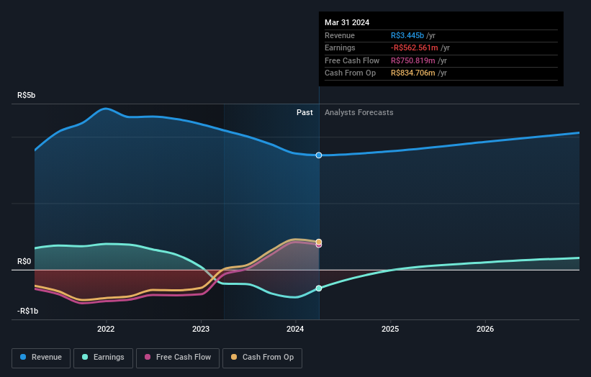Screen dimensions: 591x377
Task: Toggle the Free Cash Flow legend series
Action: 178,358
